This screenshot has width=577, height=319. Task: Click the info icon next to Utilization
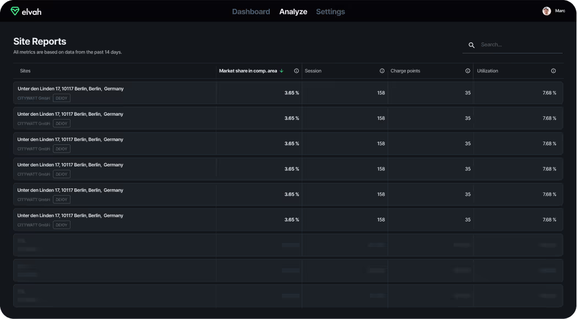[x=554, y=71]
